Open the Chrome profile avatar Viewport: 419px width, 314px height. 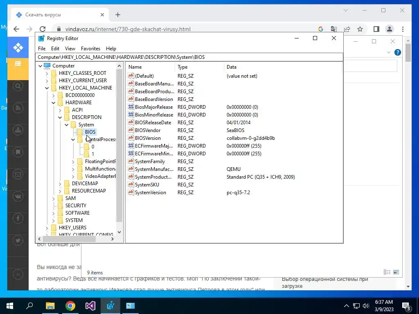tap(390, 29)
